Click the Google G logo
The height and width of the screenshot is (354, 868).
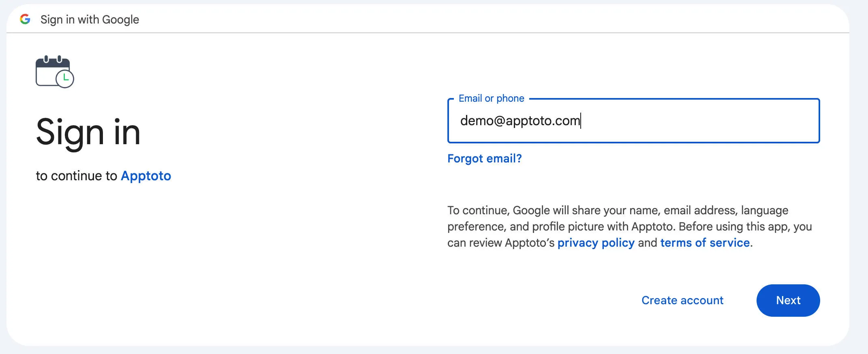tap(25, 19)
